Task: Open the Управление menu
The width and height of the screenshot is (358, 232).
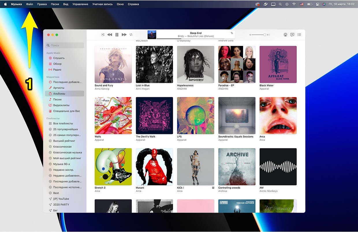Action: click(x=80, y=4)
